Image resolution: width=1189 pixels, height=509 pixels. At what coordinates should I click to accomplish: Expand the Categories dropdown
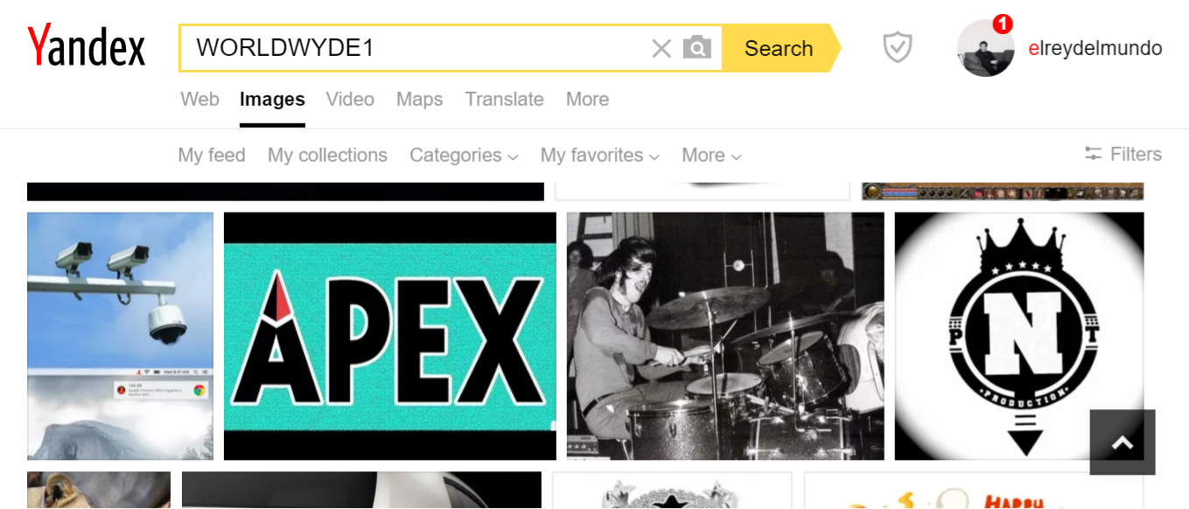[x=464, y=155]
